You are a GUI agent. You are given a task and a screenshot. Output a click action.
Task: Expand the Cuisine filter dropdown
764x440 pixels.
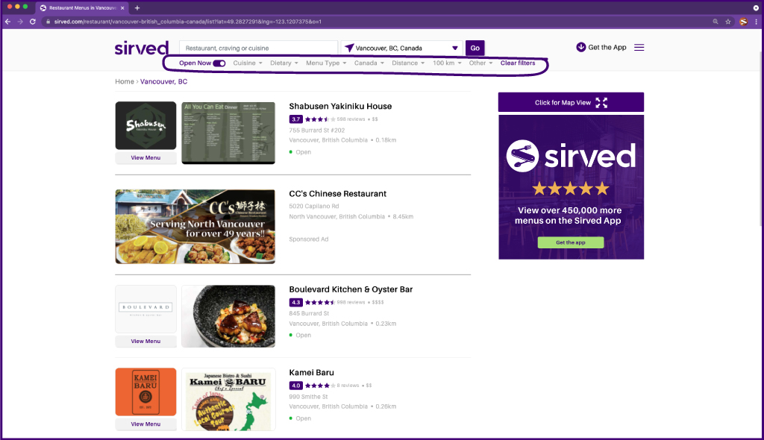248,63
